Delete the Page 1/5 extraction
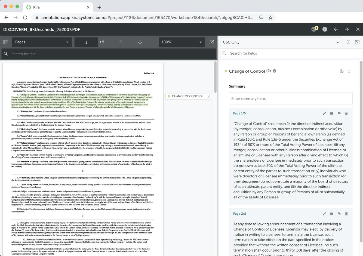The image size is (363, 256). click(x=346, y=113)
